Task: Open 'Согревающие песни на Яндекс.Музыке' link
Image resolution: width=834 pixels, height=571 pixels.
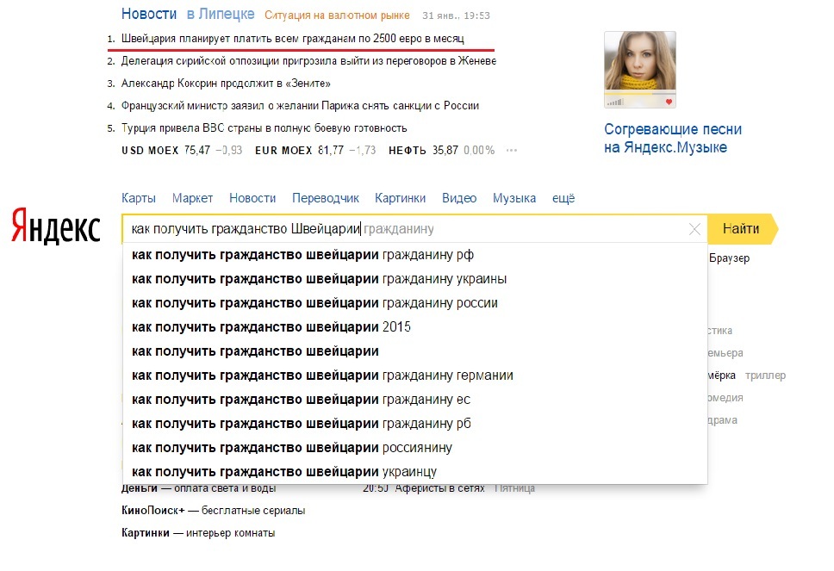Action: (673, 139)
